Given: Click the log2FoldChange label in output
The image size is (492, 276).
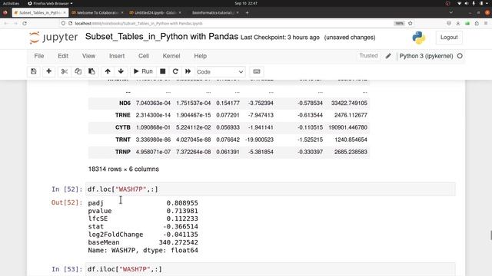Looking at the screenshot, I should tap(115, 235).
